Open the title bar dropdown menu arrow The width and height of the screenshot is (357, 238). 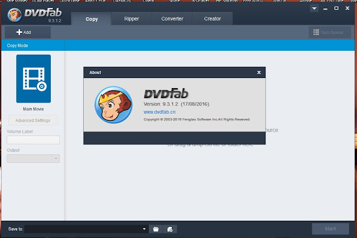coord(314,9)
